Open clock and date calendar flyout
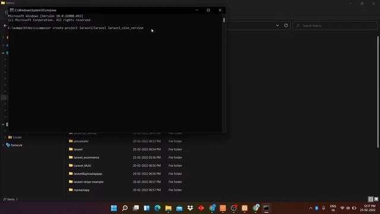380x214 pixels. [368, 208]
